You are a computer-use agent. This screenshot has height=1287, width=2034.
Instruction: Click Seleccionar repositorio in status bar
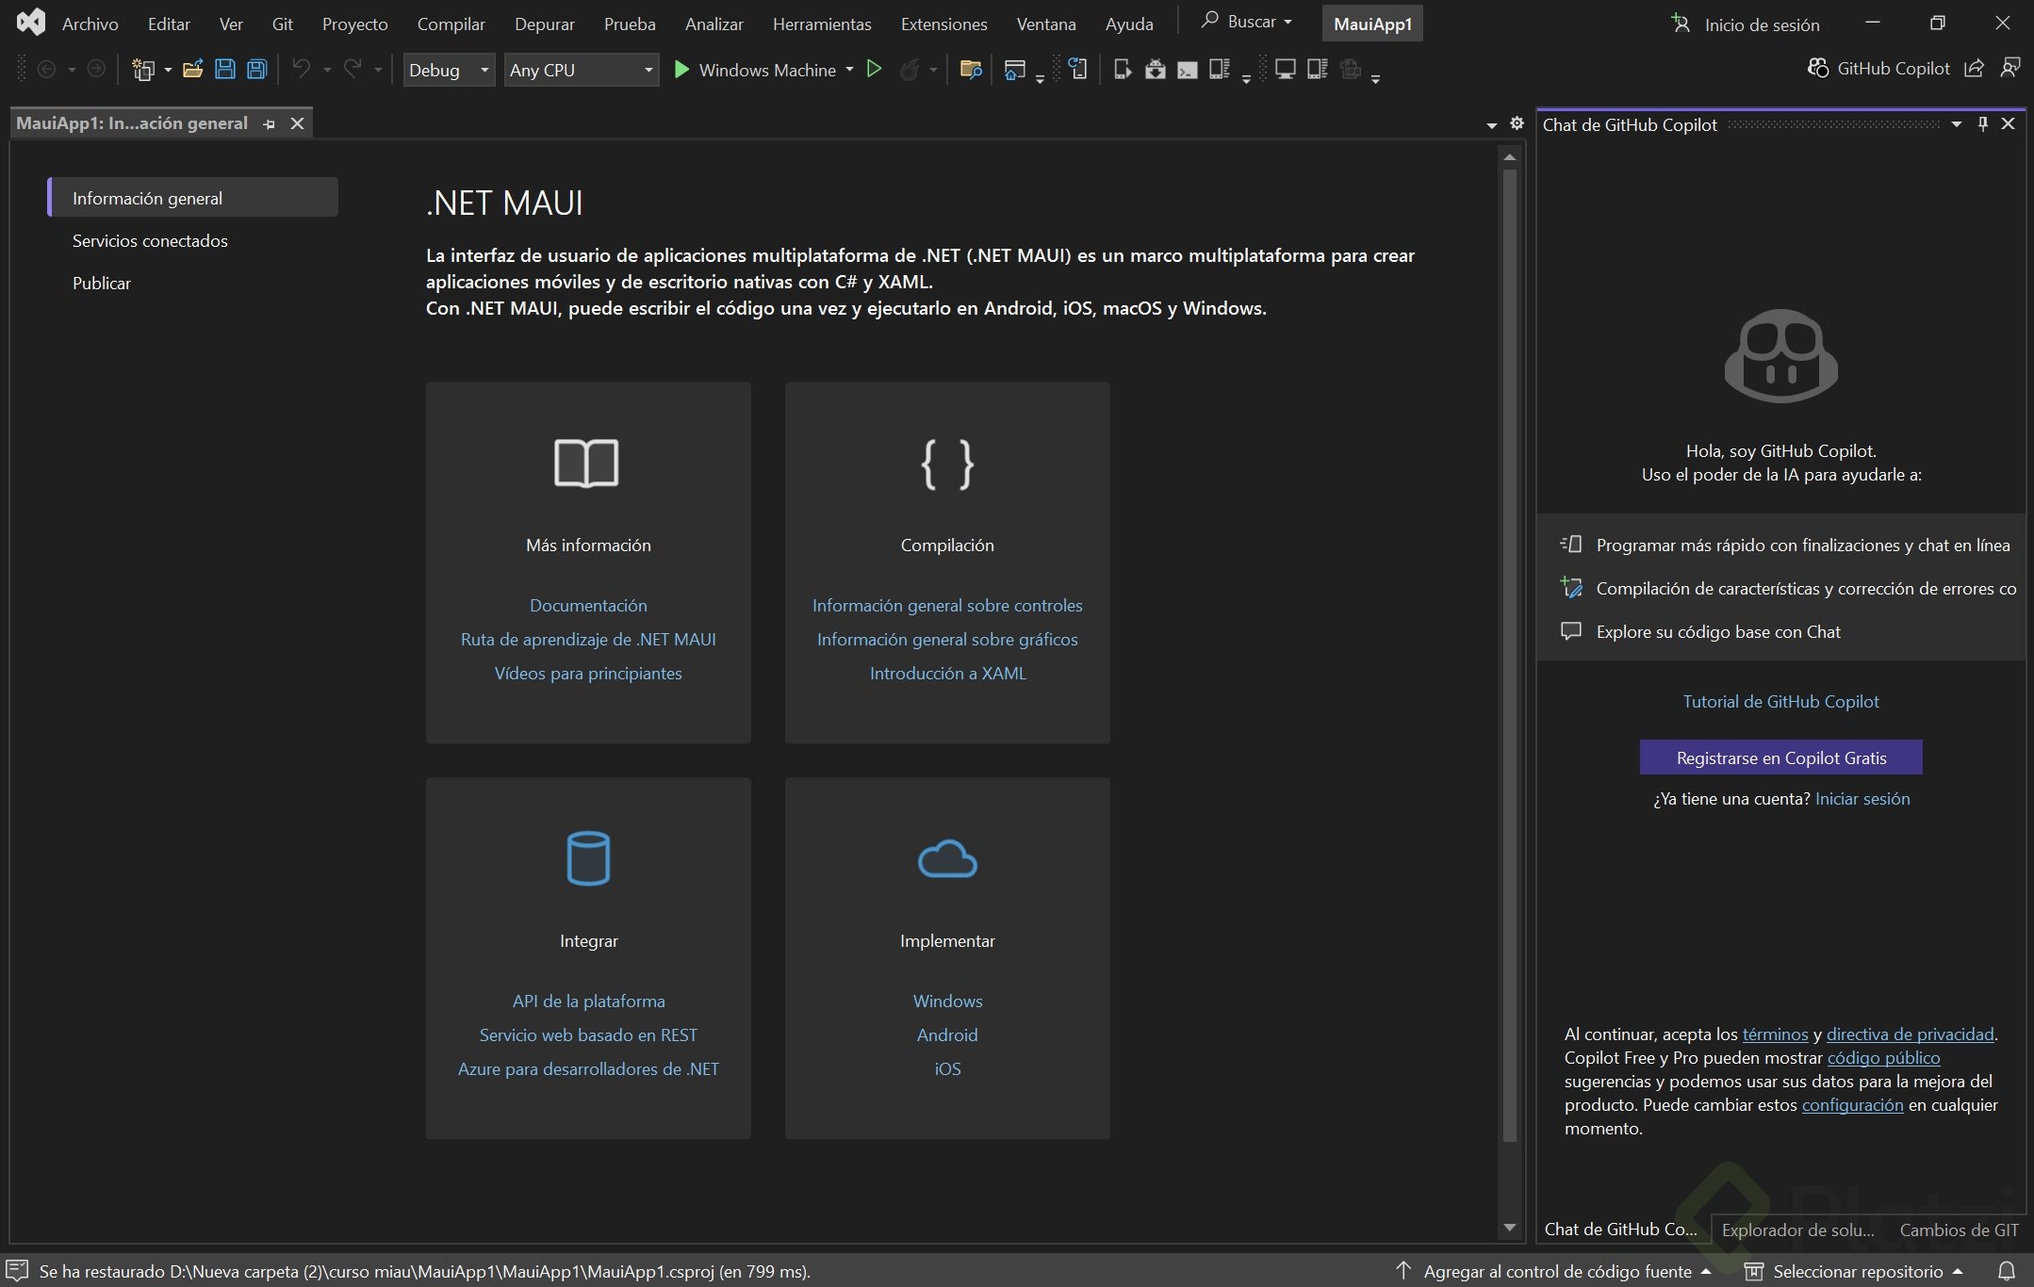(1857, 1271)
